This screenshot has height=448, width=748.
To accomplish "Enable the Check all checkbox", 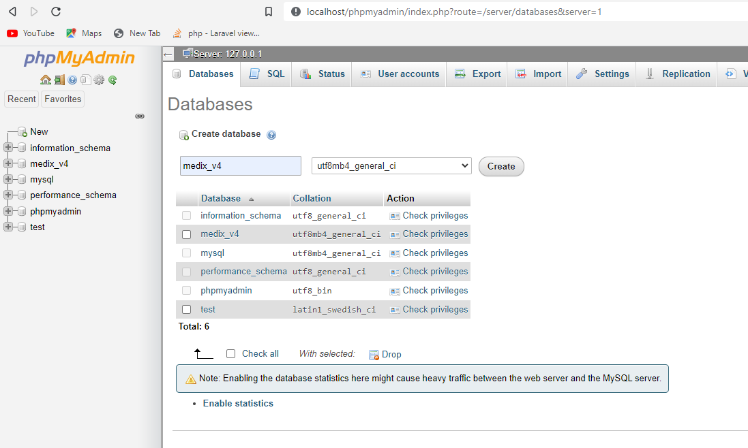I will [230, 354].
